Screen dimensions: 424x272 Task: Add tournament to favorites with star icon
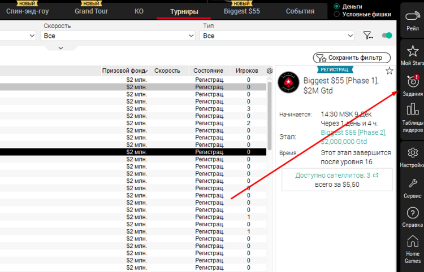coord(389,71)
